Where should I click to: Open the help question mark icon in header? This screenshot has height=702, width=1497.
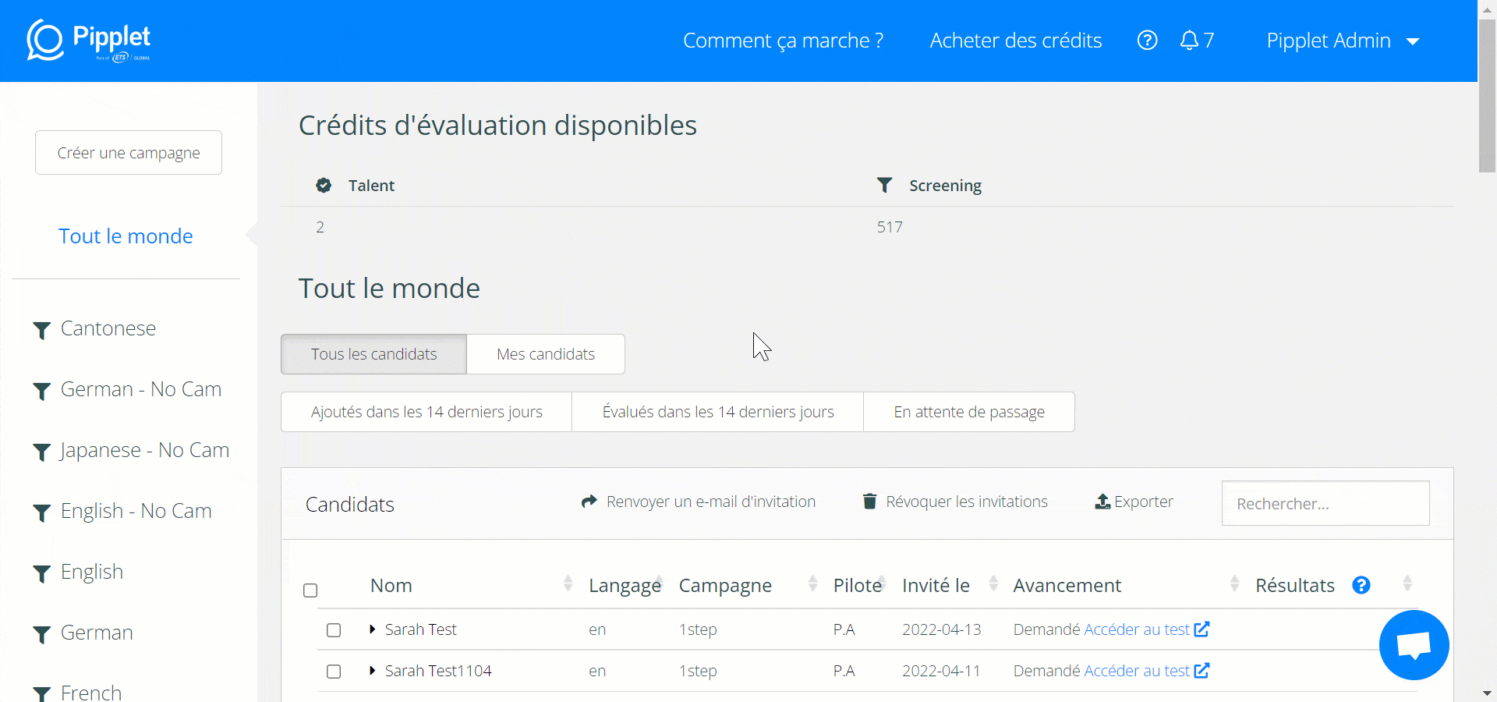coord(1147,41)
